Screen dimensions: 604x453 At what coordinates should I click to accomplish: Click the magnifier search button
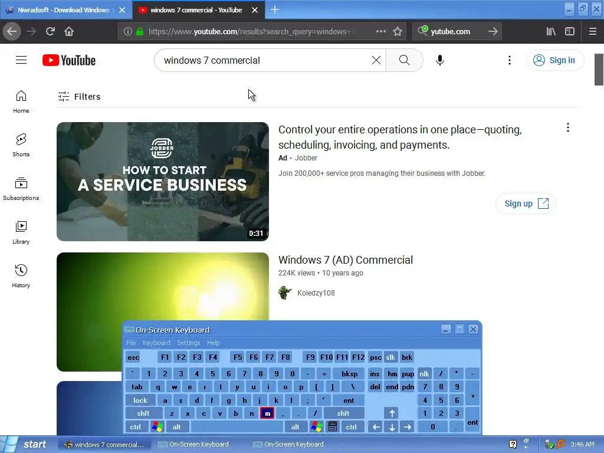(404, 60)
